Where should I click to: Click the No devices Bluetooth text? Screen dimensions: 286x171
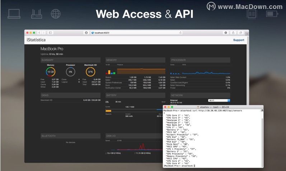71,142
